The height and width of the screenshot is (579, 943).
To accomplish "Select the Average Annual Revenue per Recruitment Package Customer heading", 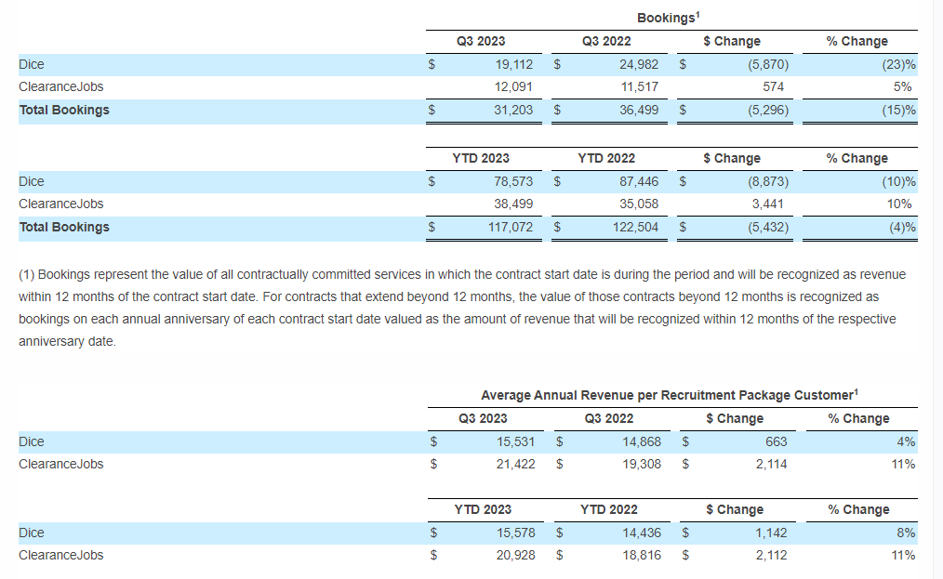I will coord(670,395).
